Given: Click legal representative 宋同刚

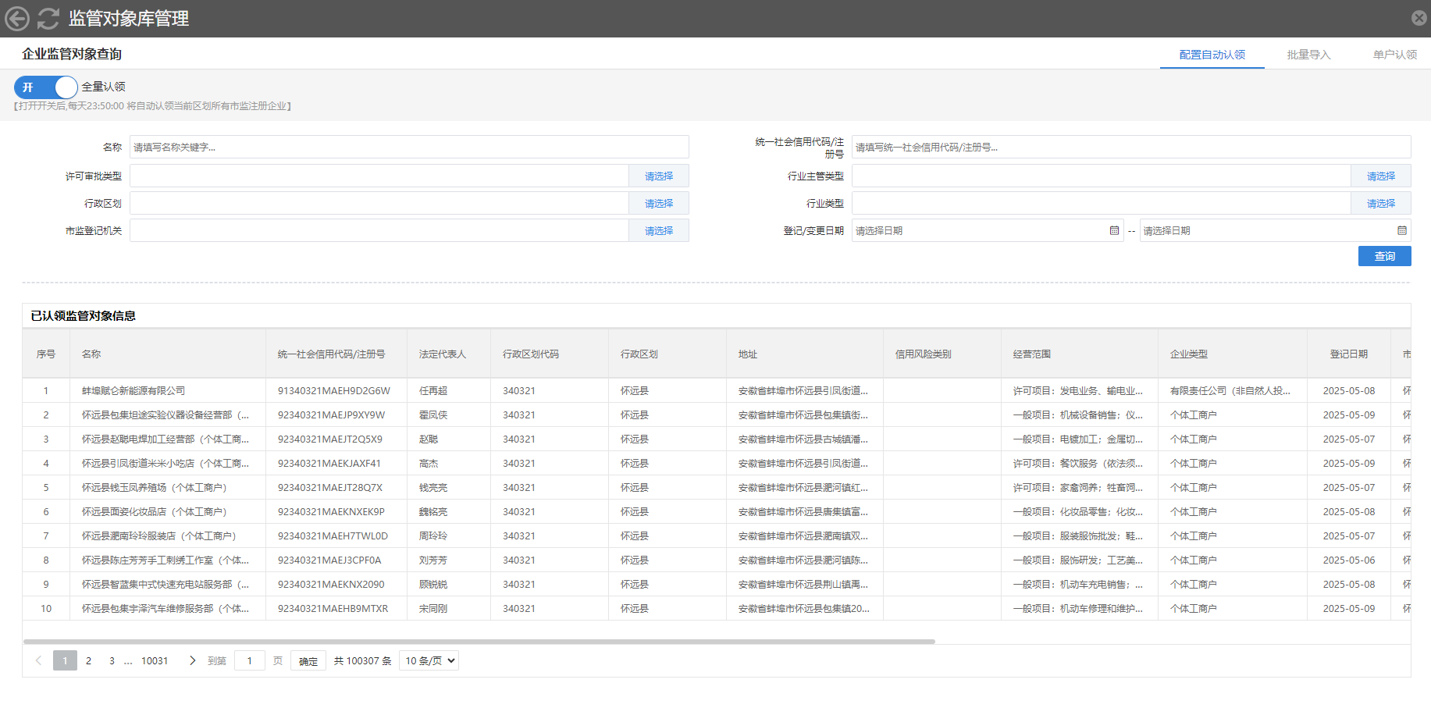Looking at the screenshot, I should 433,608.
